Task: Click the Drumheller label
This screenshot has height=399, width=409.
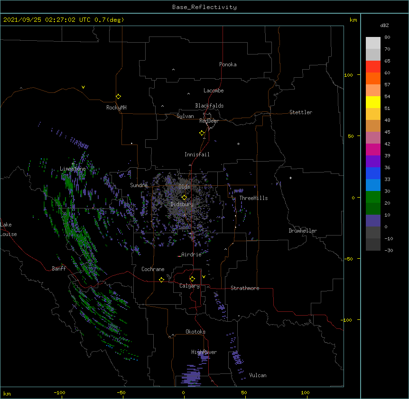Action: (303, 231)
